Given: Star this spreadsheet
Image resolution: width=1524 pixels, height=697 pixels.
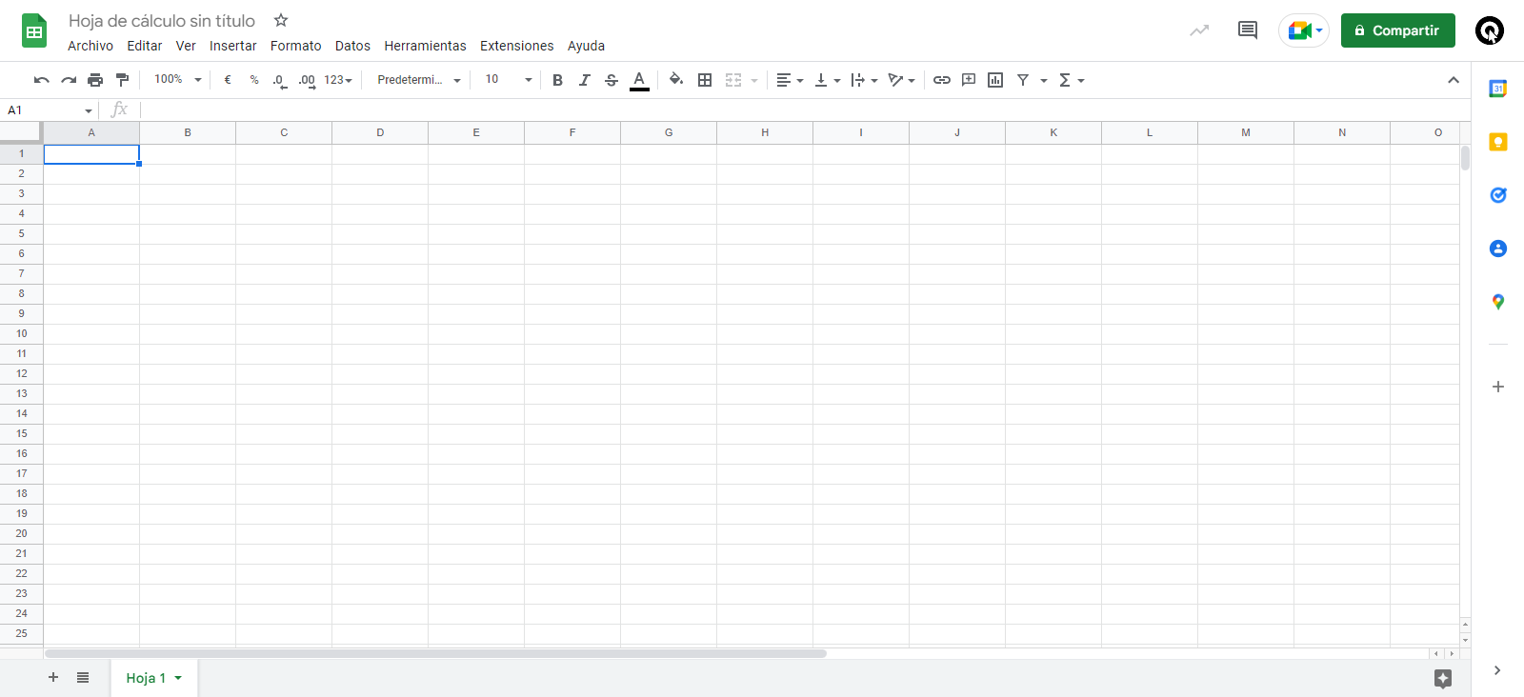Looking at the screenshot, I should click(281, 20).
